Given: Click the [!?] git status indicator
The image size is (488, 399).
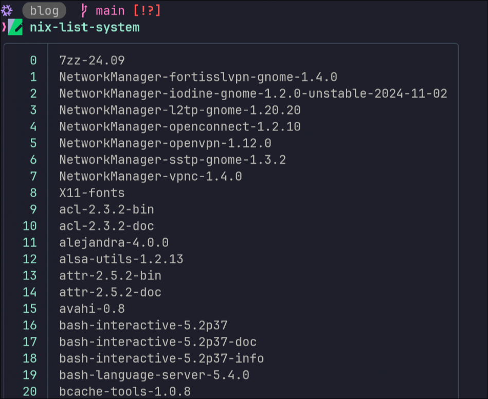Looking at the screenshot, I should [x=147, y=11].
